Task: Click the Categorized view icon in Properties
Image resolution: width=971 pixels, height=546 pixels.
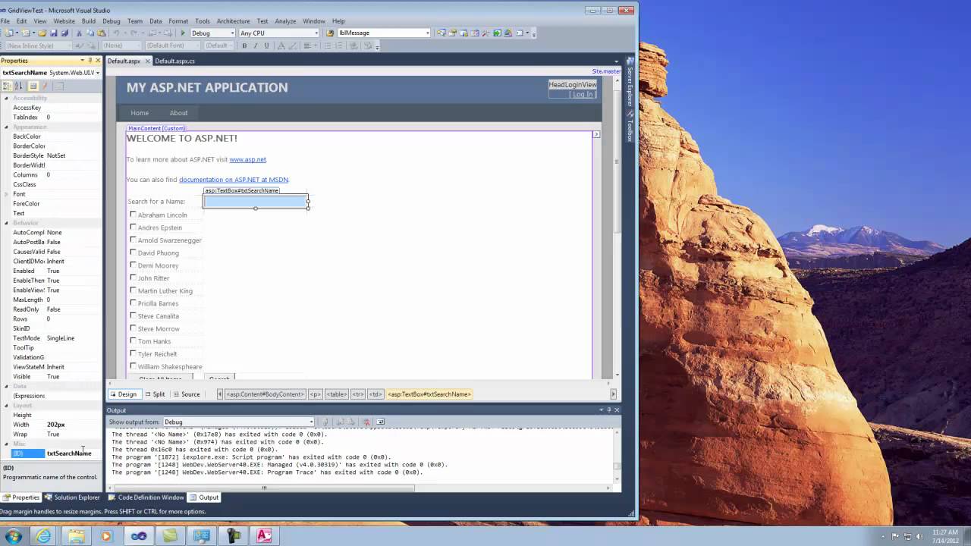Action: pyautogui.click(x=8, y=86)
